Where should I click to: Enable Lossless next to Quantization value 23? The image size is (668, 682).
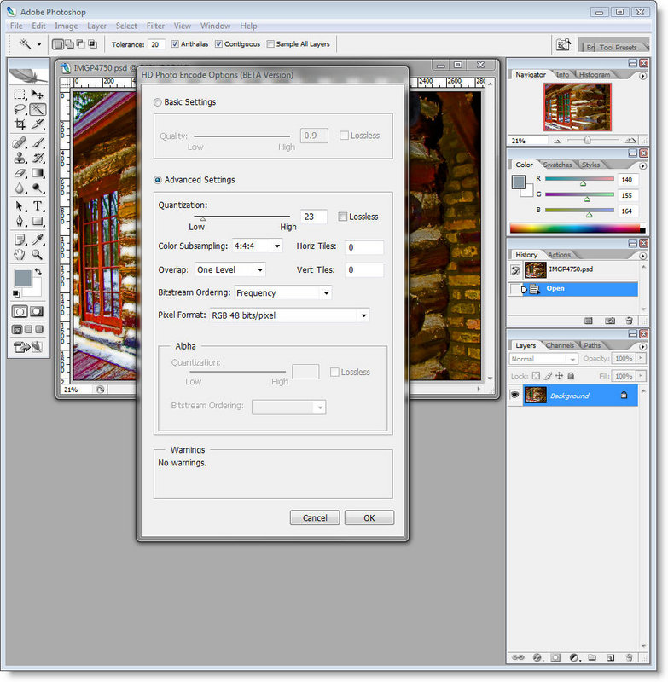342,217
